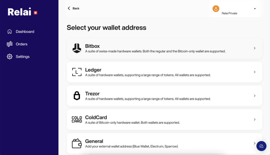
Task: Expand the Relai Private account dropdown arrow
Action: [x=255, y=9]
